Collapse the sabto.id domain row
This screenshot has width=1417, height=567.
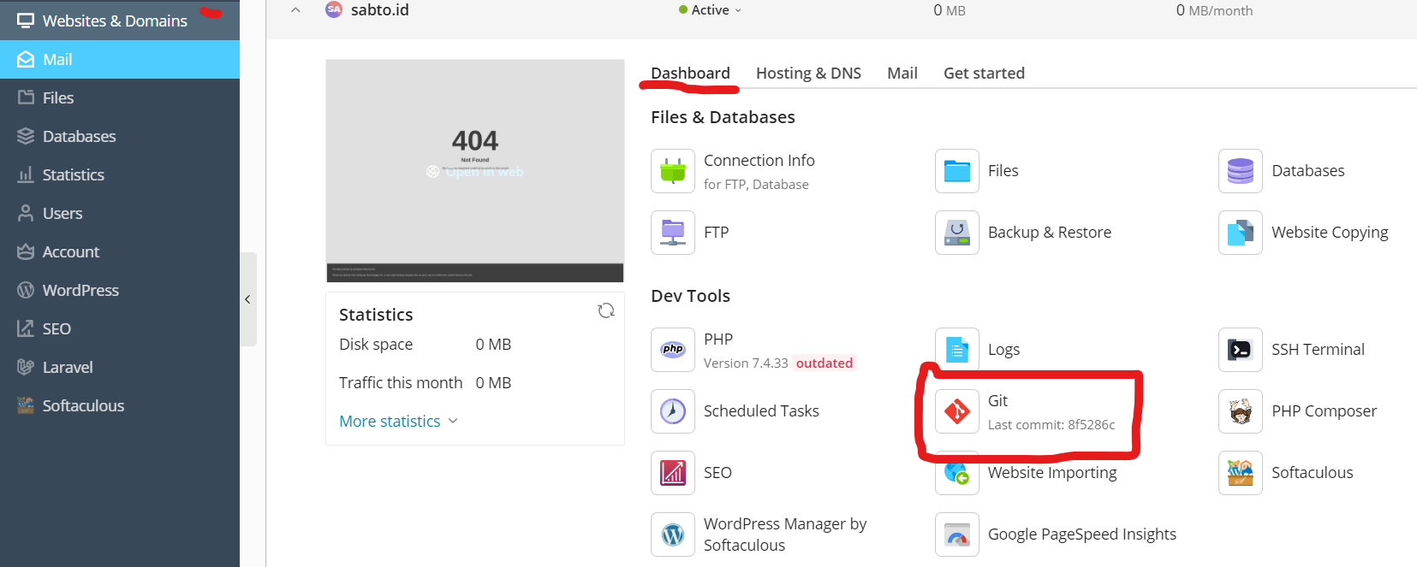click(x=295, y=10)
